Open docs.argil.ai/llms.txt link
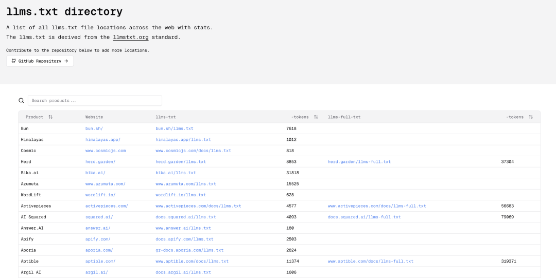Screen dimensions: 556x278 pos(183,272)
